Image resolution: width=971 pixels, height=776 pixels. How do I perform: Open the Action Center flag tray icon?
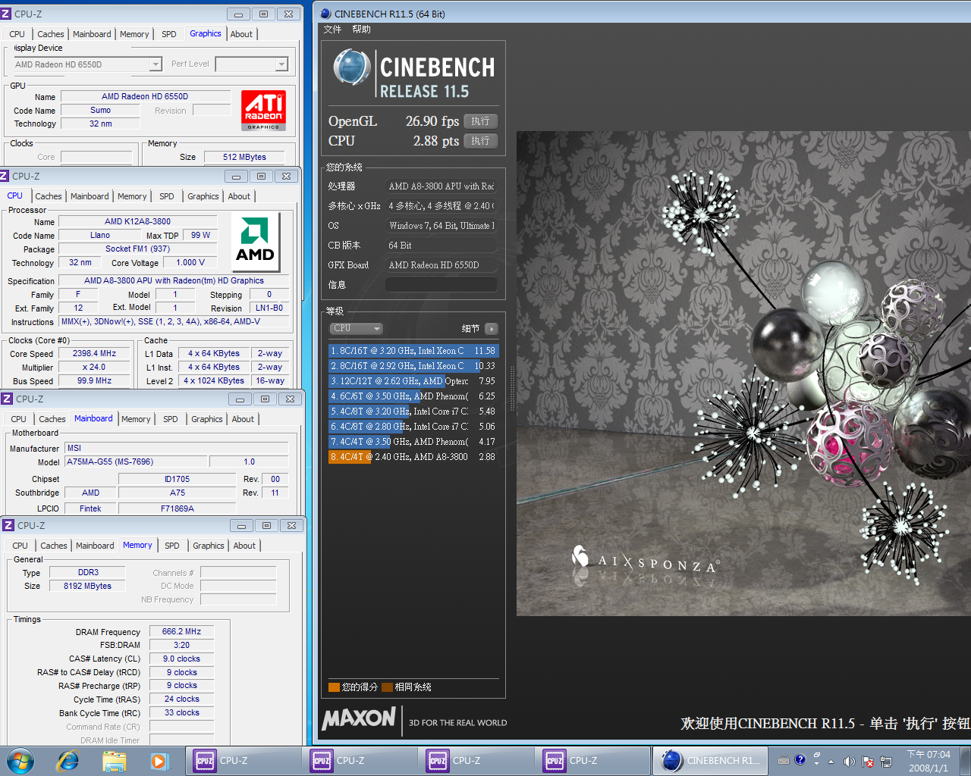868,762
